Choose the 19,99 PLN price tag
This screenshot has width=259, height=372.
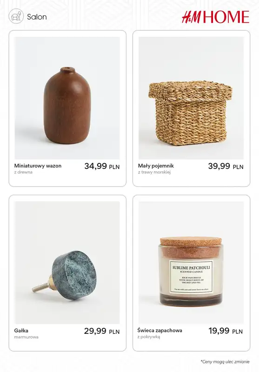pyautogui.click(x=226, y=331)
